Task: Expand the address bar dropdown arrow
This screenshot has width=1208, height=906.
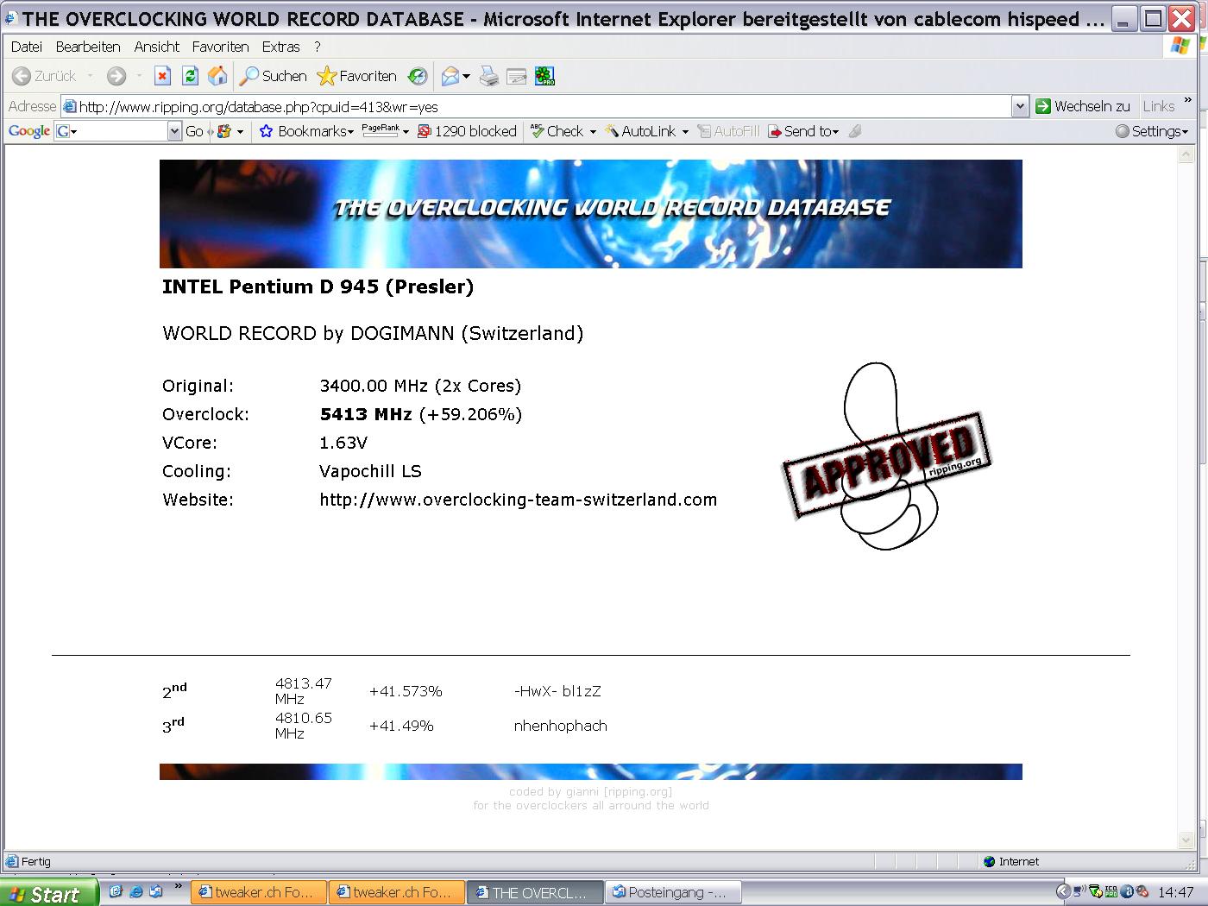Action: pyautogui.click(x=1020, y=106)
